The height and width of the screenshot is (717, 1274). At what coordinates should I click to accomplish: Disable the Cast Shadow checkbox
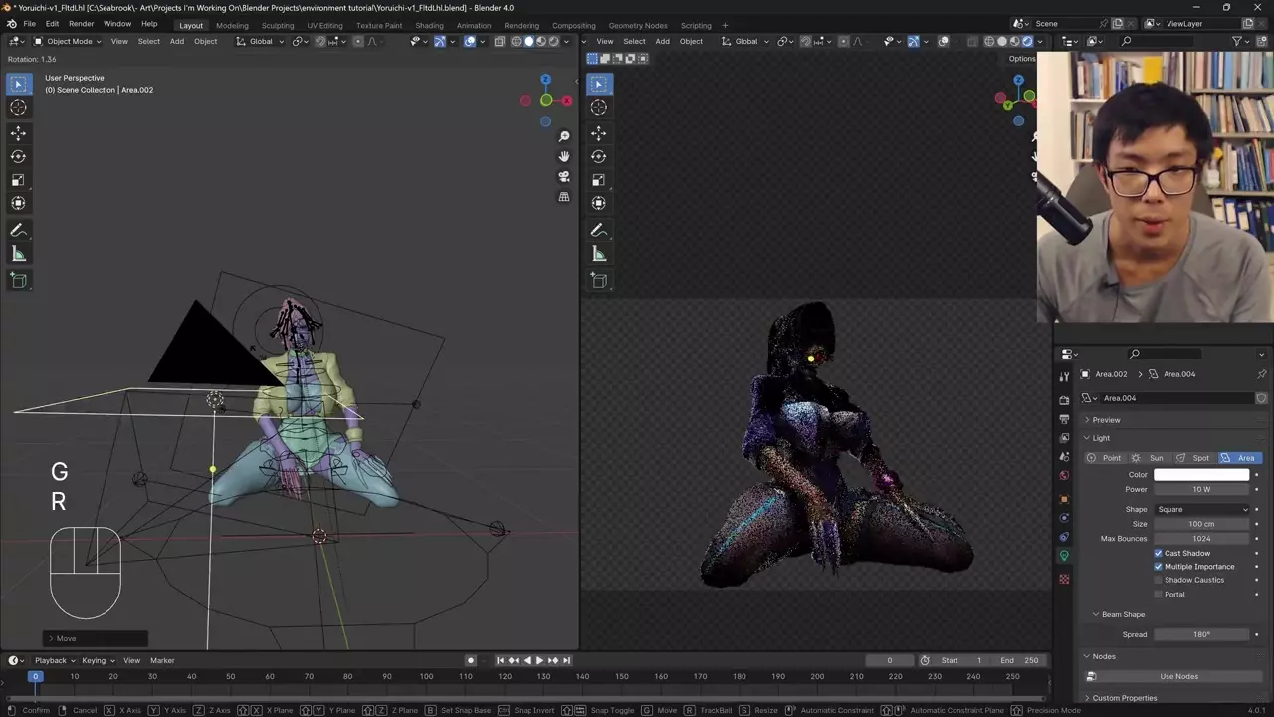point(1159,553)
